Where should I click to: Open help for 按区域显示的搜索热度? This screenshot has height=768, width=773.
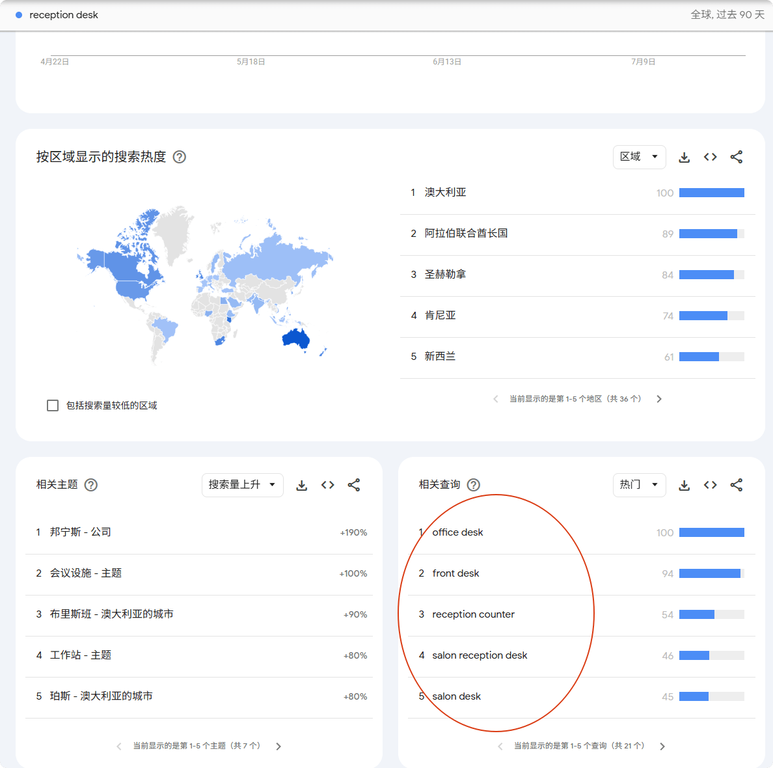tap(180, 157)
